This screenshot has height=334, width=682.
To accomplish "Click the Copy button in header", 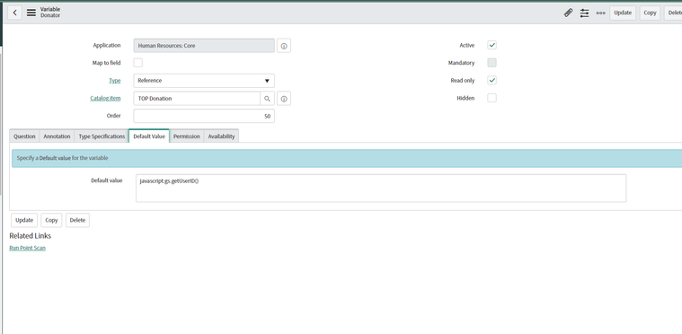I will [651, 13].
